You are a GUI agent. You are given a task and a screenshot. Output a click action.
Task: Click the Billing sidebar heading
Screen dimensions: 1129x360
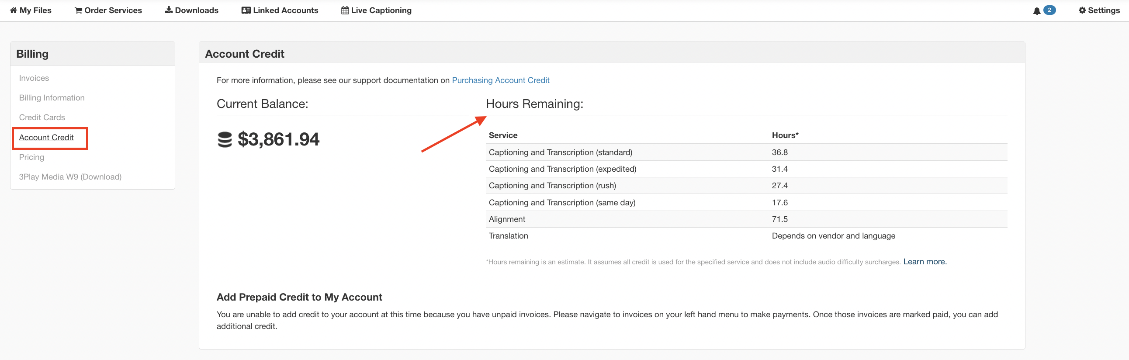click(32, 54)
